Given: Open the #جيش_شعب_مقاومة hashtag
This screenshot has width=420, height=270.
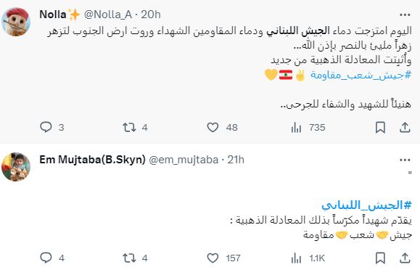Looking at the screenshot, I should coord(361,75).
